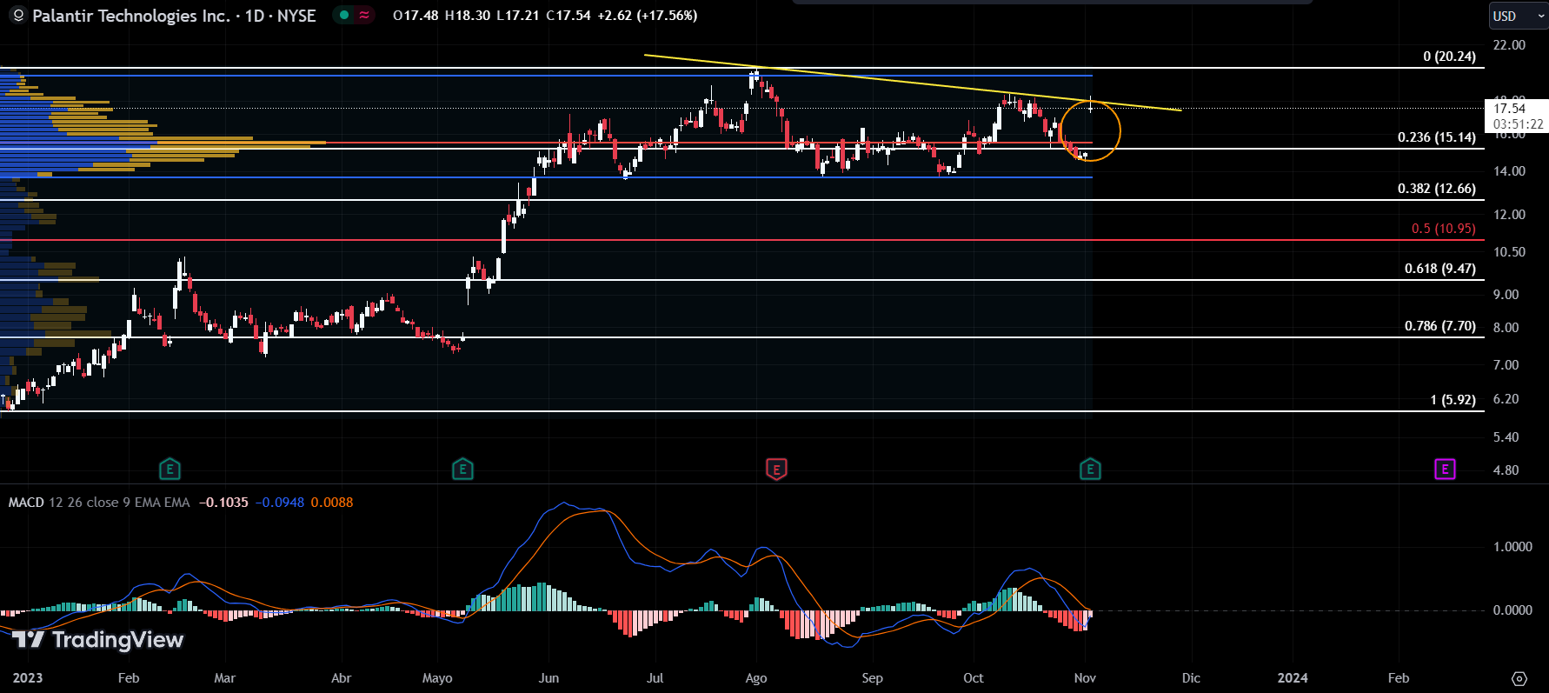Viewport: 1549px width, 693px height.
Task: Click the 2024 time axis label
Action: pos(1293,678)
